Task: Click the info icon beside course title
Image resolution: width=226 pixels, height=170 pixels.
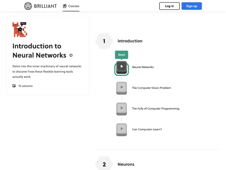Action: click(71, 55)
